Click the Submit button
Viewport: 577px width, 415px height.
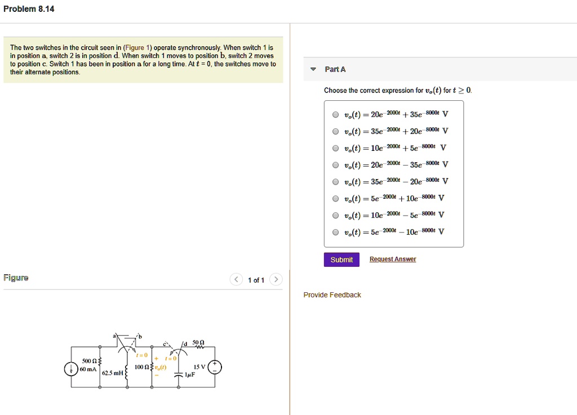341,258
